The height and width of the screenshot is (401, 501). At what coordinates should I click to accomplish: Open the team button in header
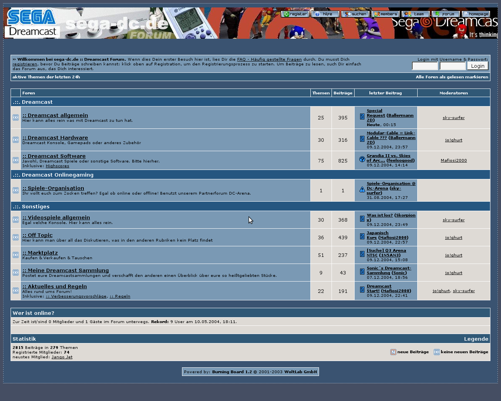tap(415, 14)
